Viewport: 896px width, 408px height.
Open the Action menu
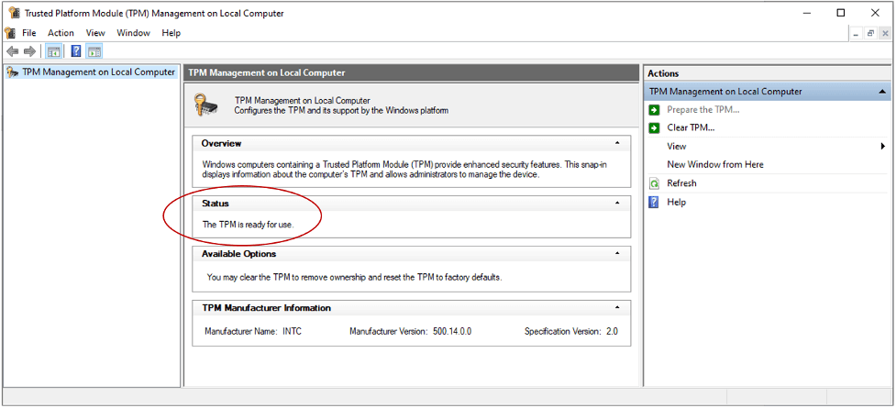61,33
